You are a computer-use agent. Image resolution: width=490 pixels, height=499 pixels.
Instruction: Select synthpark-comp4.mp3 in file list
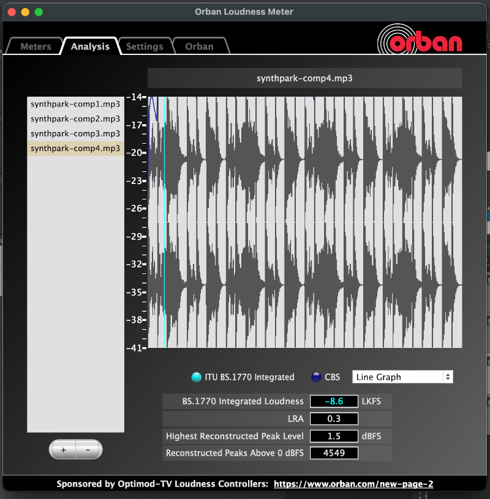point(75,148)
